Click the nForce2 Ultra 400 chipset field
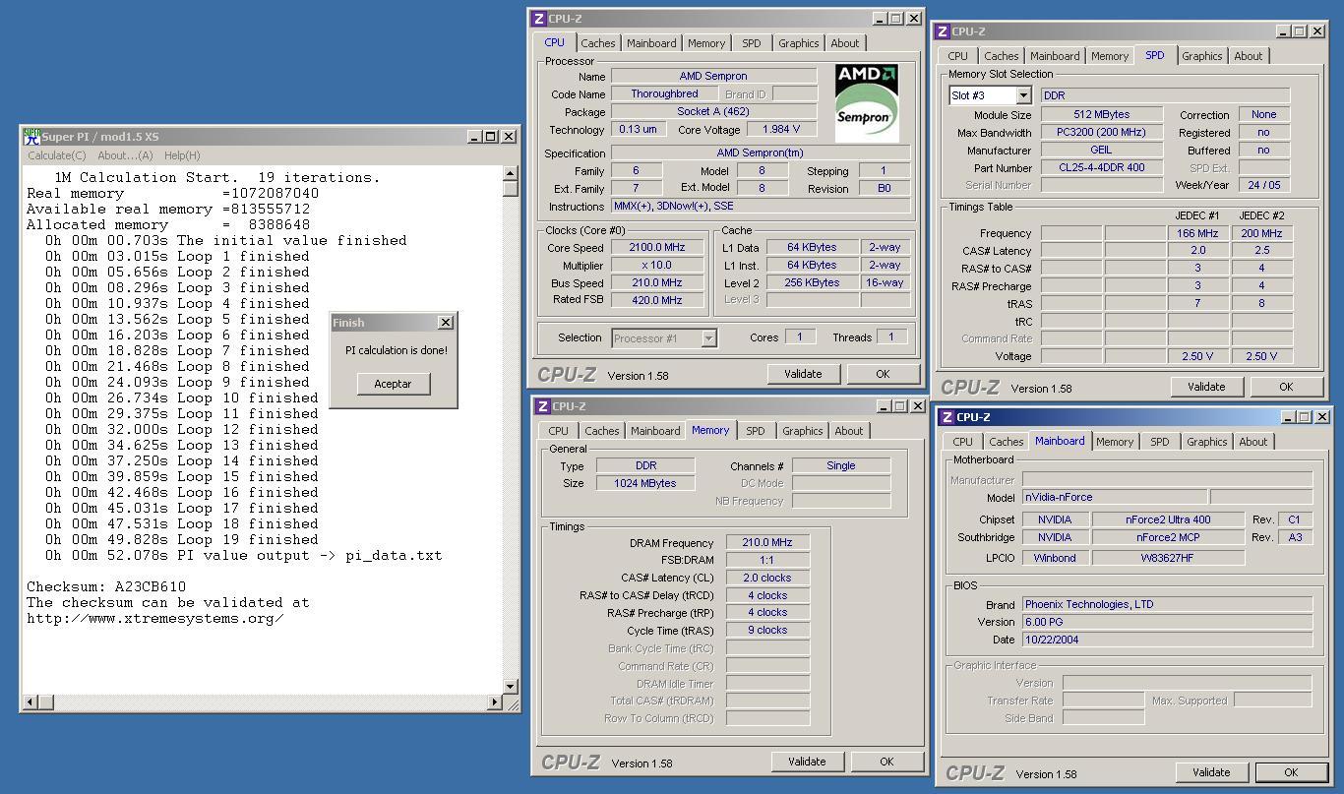Viewport: 1344px width, 794px height. point(1168,519)
